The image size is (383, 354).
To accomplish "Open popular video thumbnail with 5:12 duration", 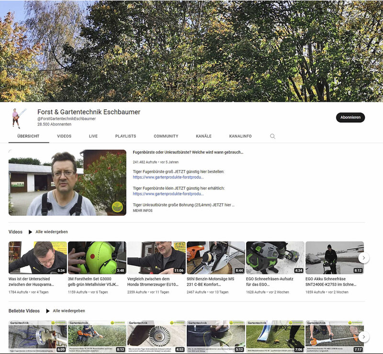I will coord(216,337).
